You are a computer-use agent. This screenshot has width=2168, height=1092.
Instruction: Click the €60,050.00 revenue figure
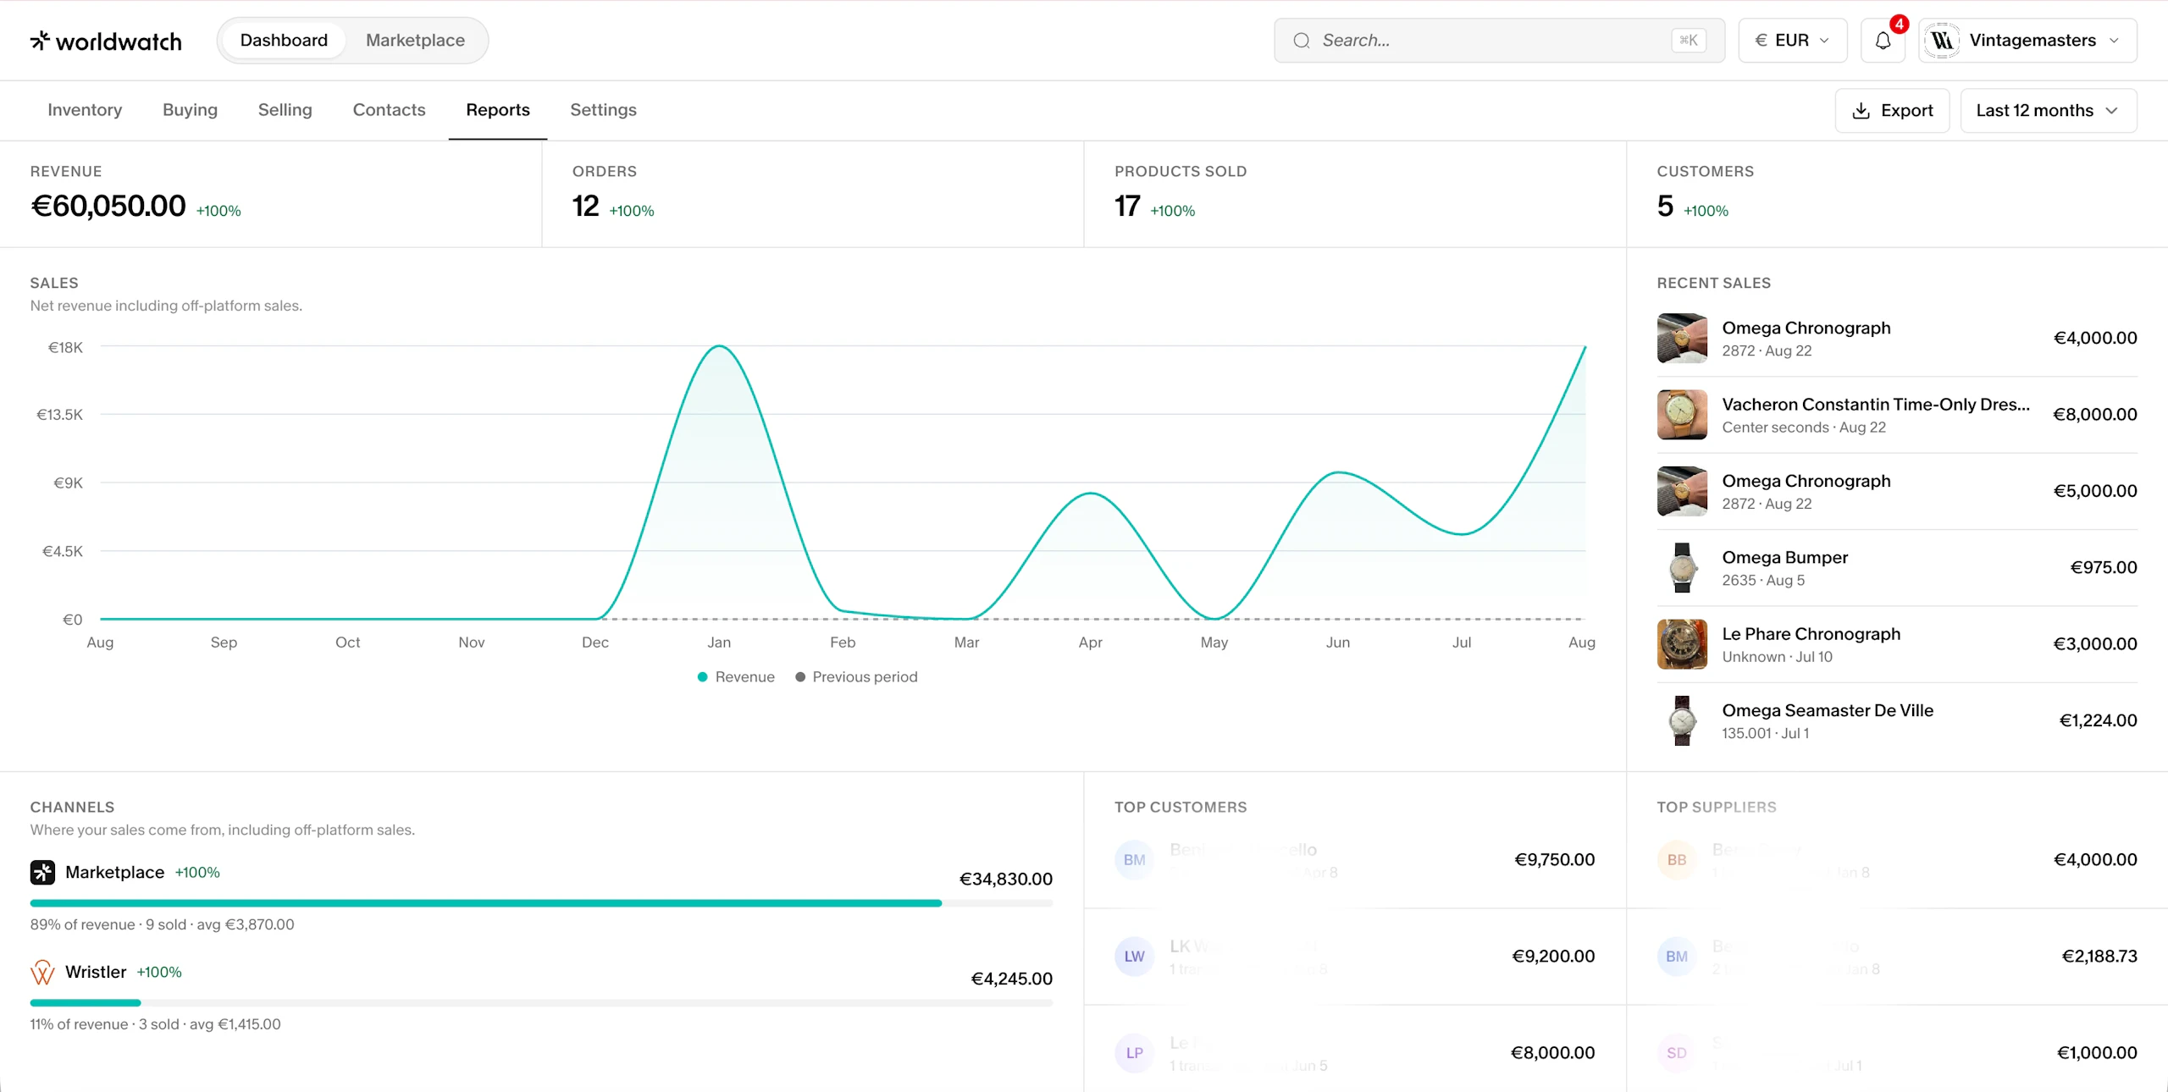pyautogui.click(x=108, y=206)
